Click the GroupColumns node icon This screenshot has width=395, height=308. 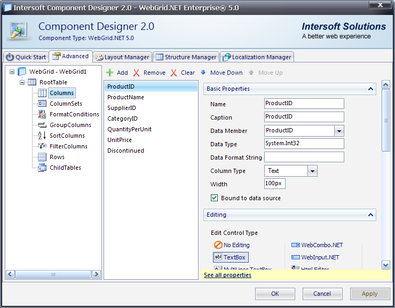pos(42,125)
